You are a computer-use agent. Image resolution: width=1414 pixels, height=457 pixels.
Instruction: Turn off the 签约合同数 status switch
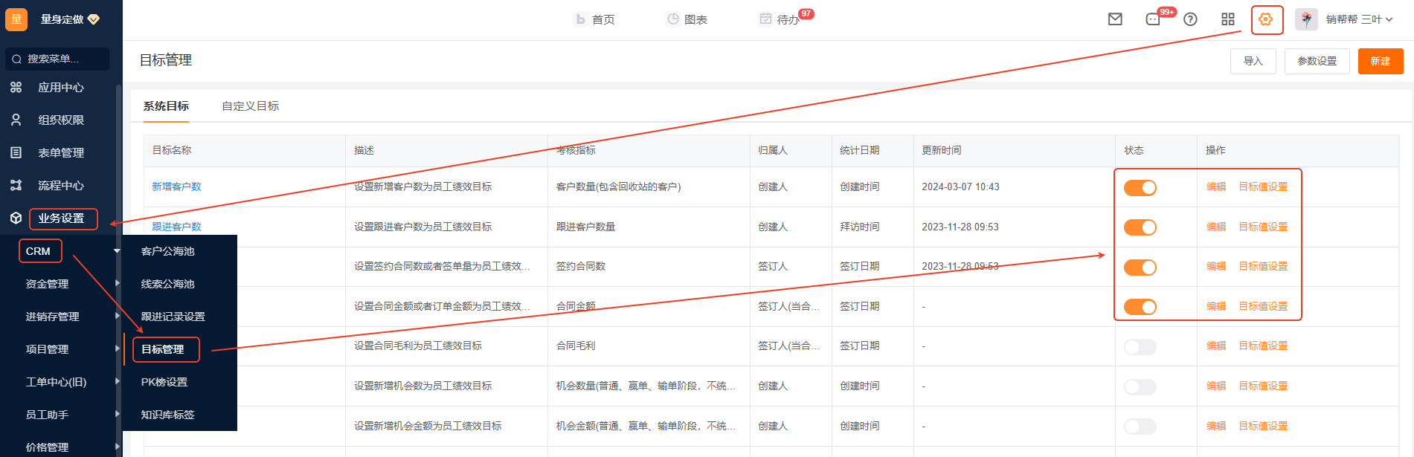(x=1140, y=268)
